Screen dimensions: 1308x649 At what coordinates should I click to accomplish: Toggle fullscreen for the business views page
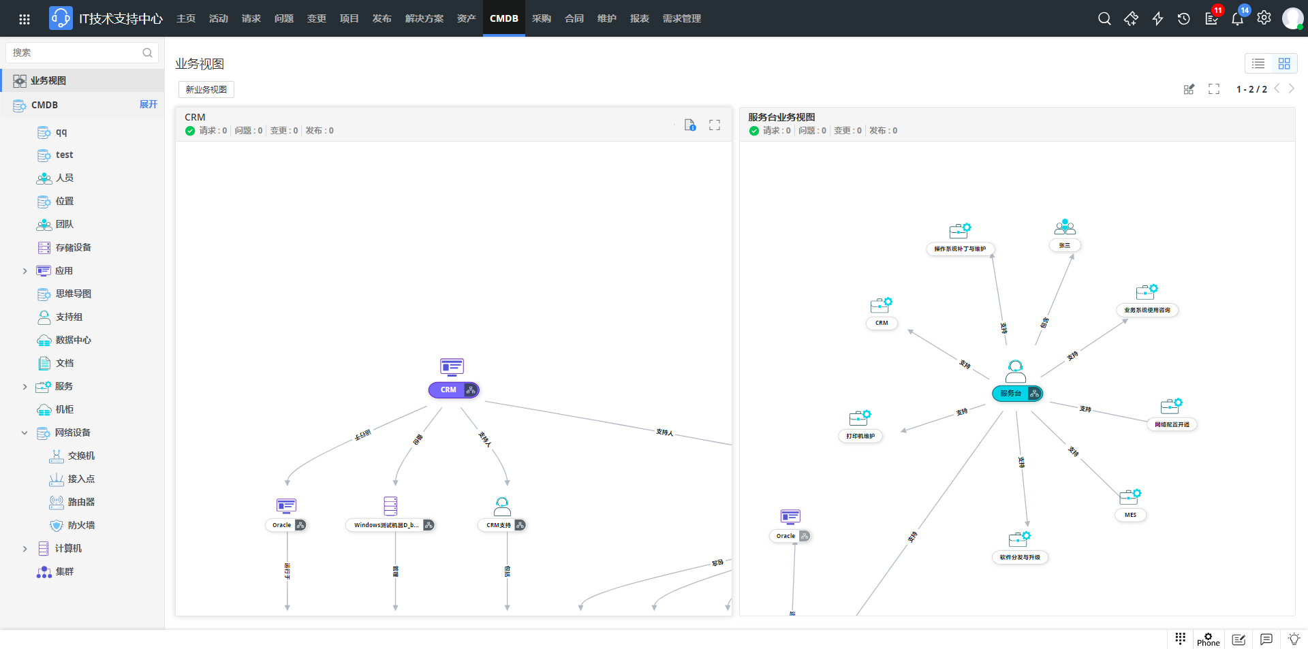(x=1214, y=89)
